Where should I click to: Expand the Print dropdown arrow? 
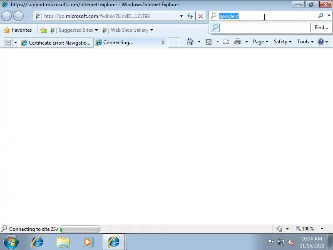[x=246, y=42]
